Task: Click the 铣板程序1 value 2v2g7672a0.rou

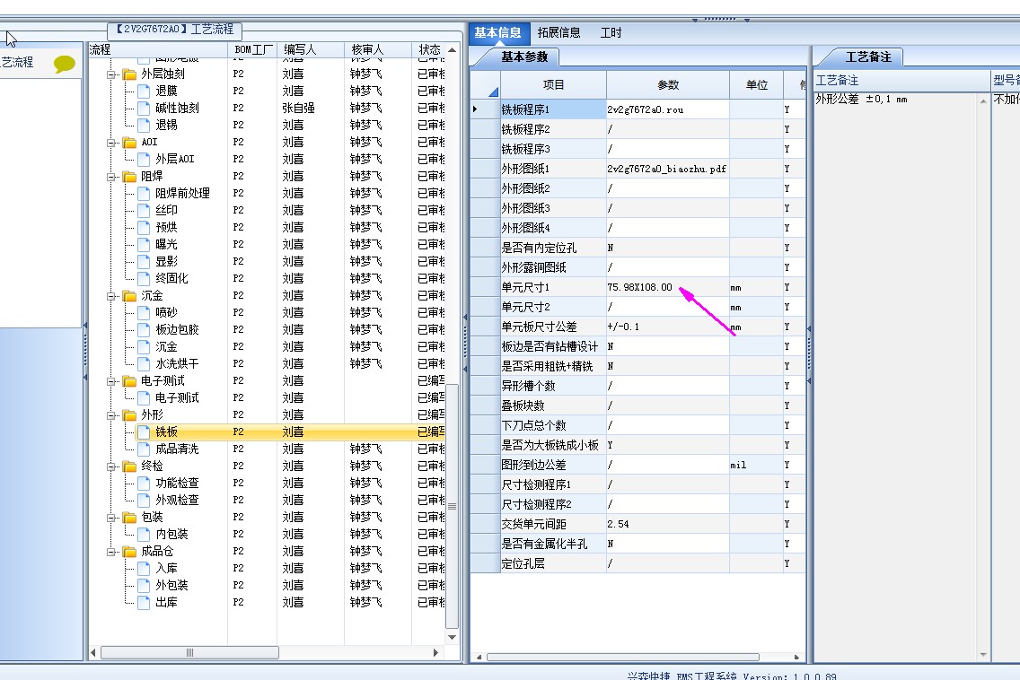Action: (x=646, y=109)
